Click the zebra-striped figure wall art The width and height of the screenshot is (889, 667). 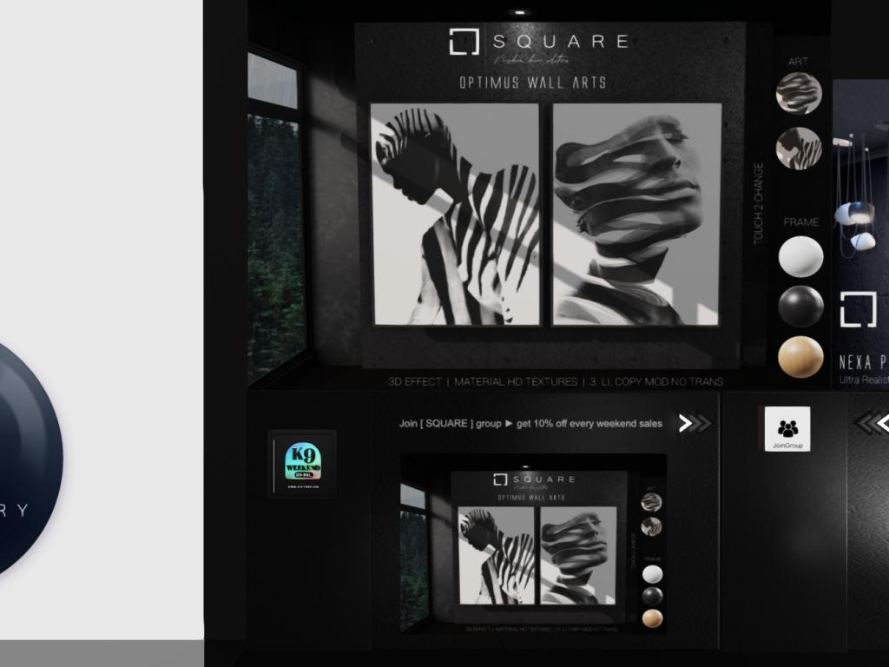[455, 215]
